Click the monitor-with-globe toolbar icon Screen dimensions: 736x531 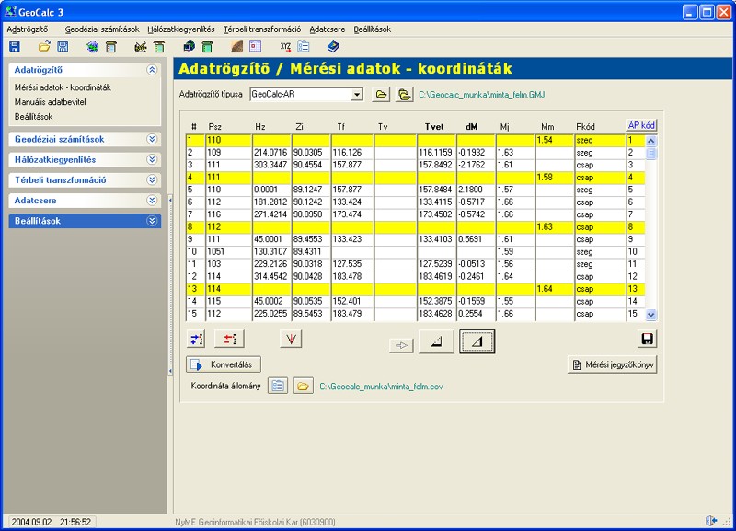coord(190,47)
